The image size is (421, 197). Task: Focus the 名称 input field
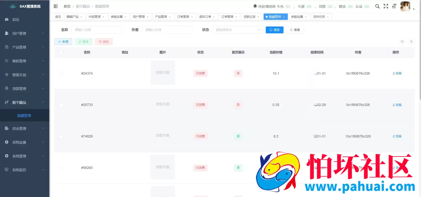pos(97,30)
